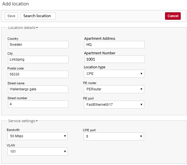Click the Apartment Number label

[x=100, y=53]
